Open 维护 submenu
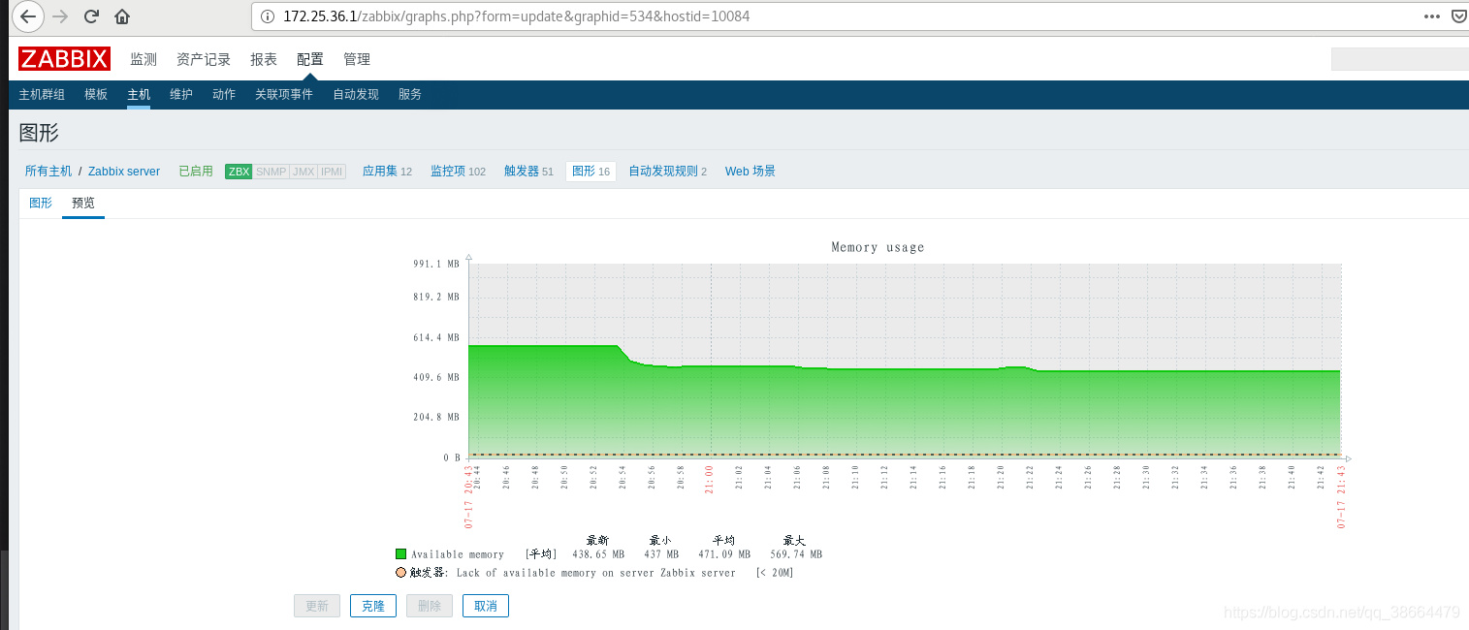Viewport: 1469px width, 630px height. tap(181, 94)
